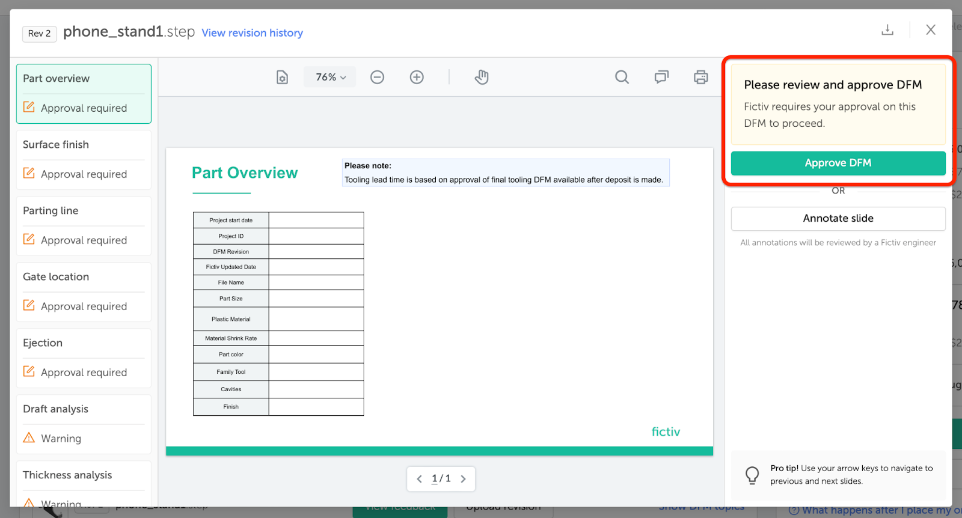Click the Annotate slide button
Image resolution: width=962 pixels, height=518 pixels.
838,218
